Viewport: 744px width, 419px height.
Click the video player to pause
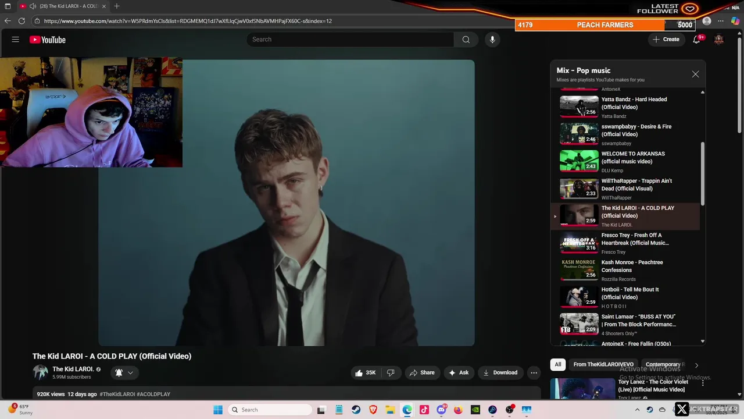[286, 203]
